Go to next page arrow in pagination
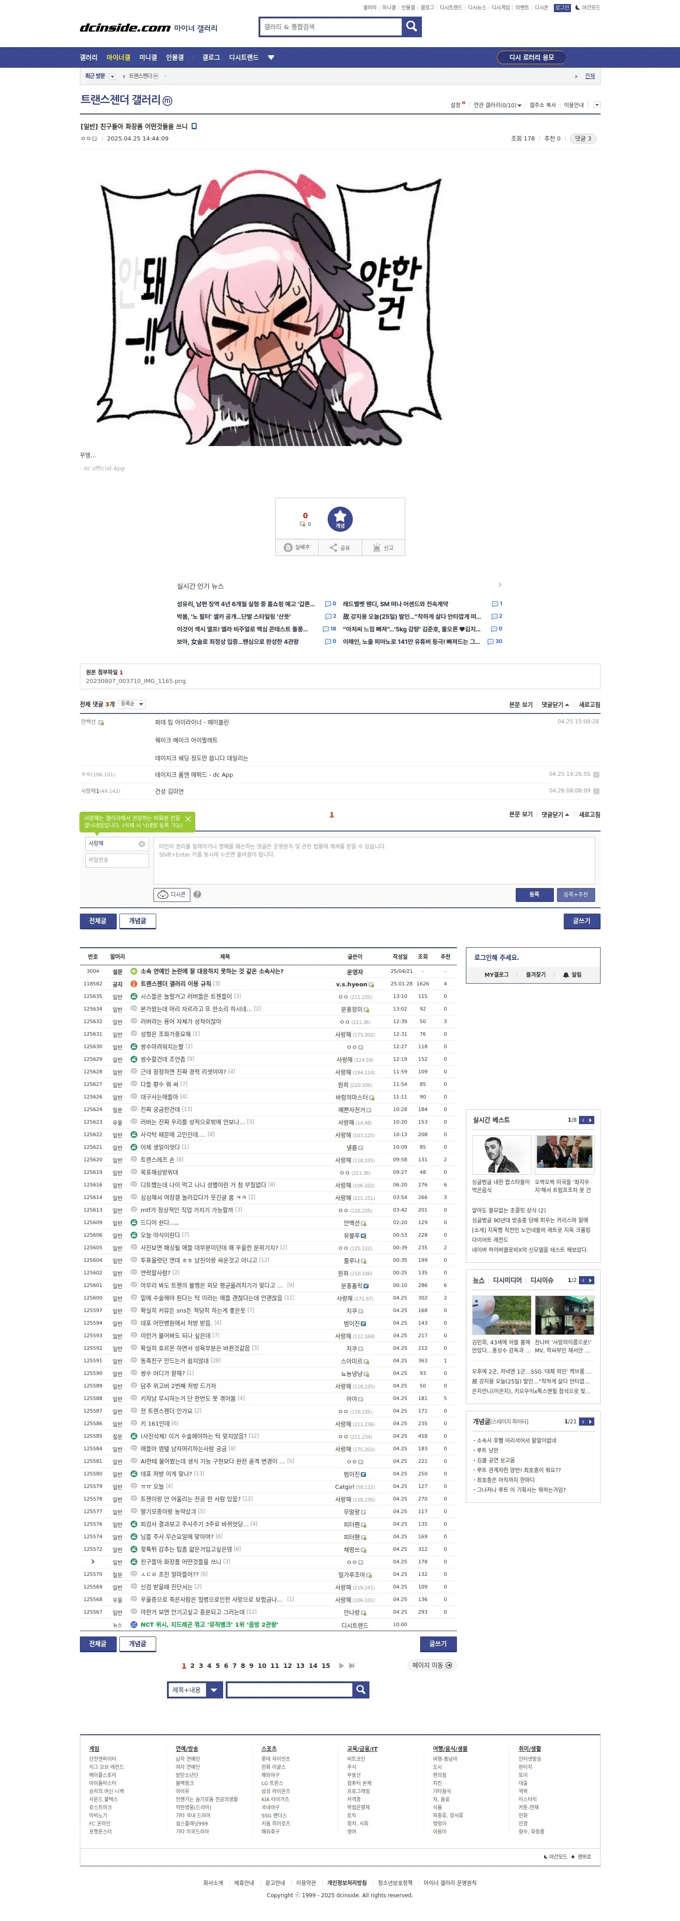This screenshot has width=680, height=1921. coord(342,1665)
